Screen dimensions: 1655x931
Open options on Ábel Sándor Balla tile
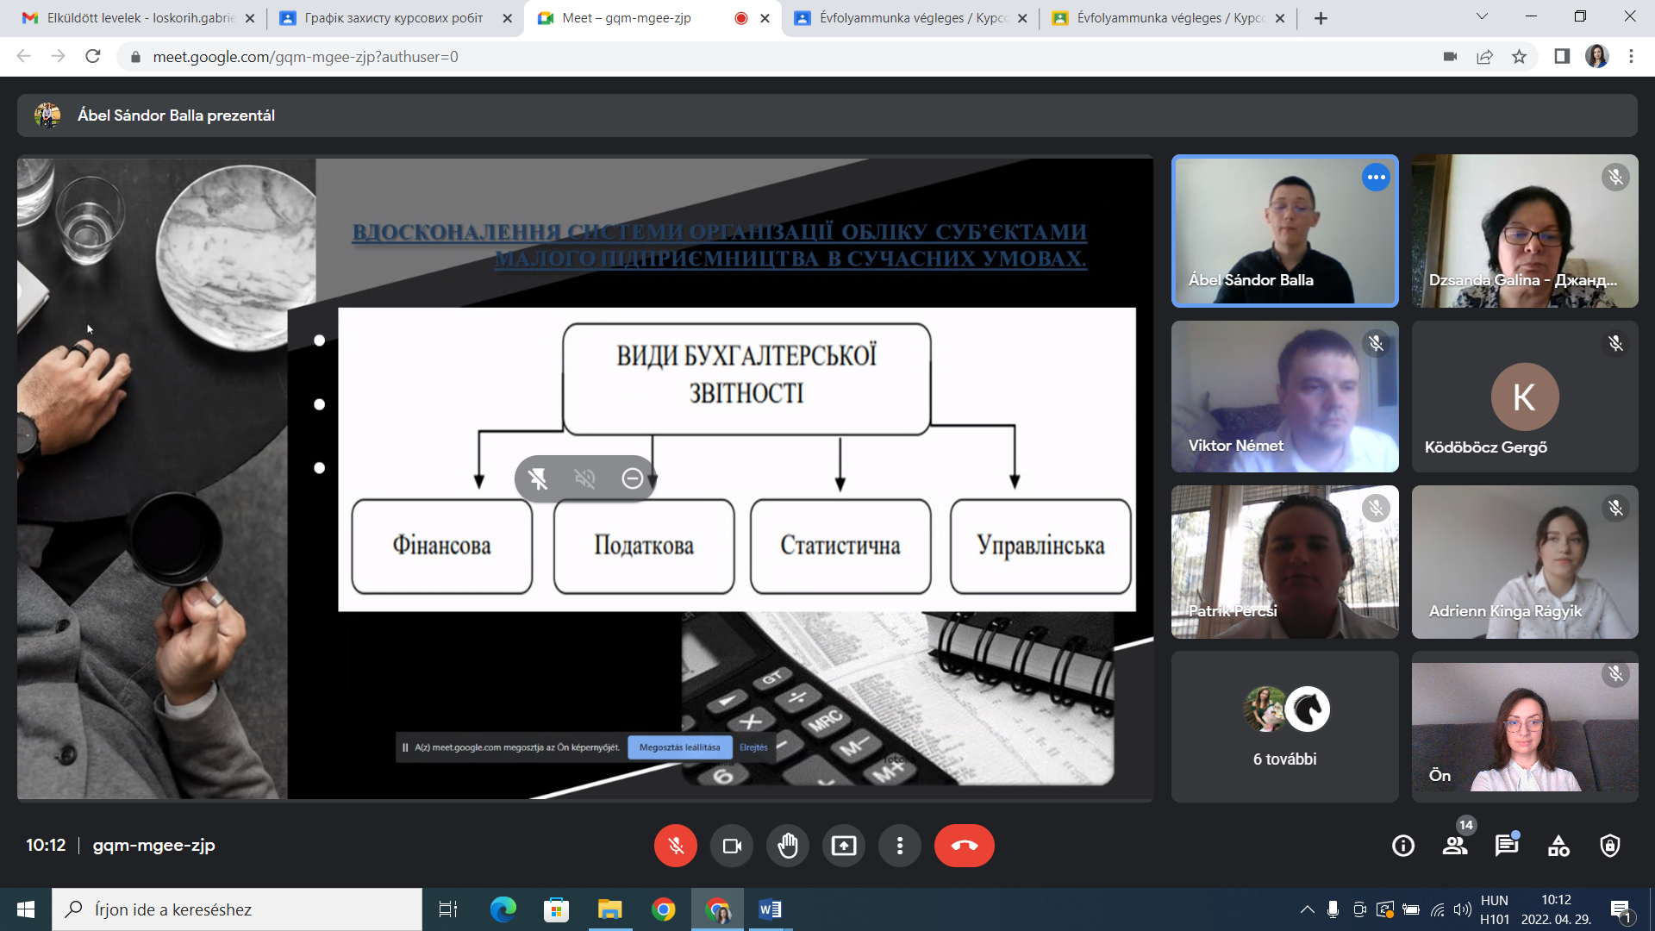tap(1376, 178)
